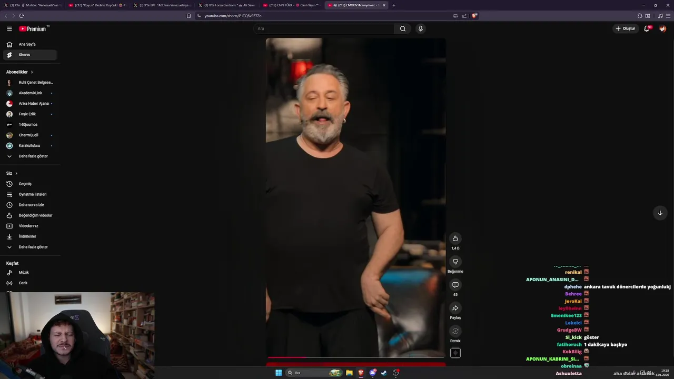Open the Short's sound thumbnail
Viewport: 674px width, 379px height.
point(455,353)
